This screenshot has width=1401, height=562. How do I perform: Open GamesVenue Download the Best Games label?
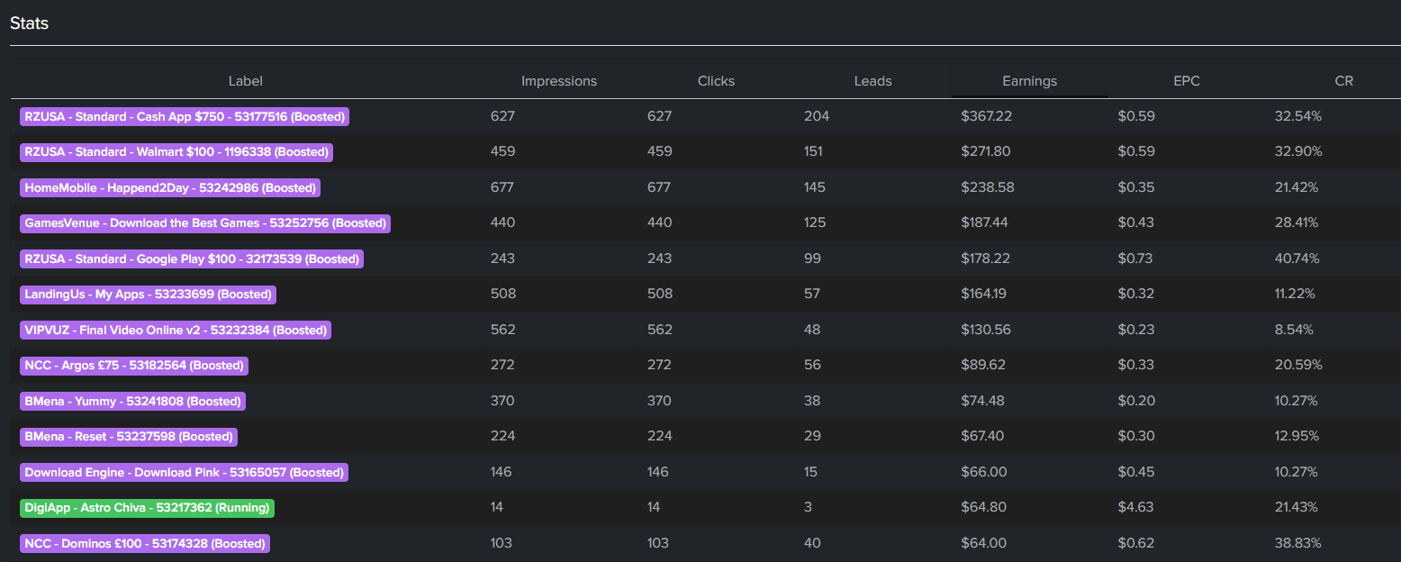coord(205,223)
